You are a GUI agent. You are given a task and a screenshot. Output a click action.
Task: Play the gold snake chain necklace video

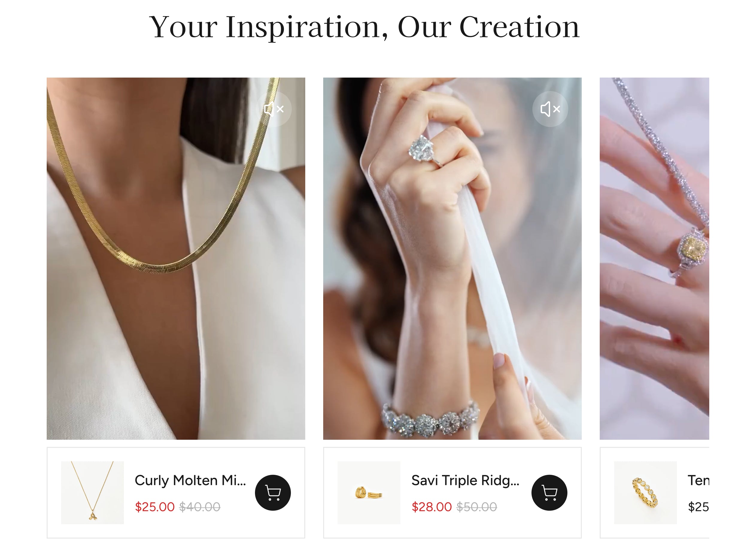[x=176, y=258]
